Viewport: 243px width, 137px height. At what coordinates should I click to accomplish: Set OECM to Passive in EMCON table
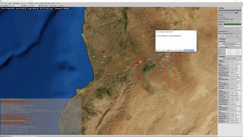(237, 54)
